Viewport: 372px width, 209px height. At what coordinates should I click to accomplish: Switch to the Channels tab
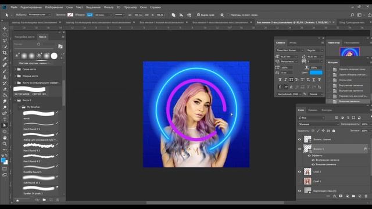click(313, 110)
